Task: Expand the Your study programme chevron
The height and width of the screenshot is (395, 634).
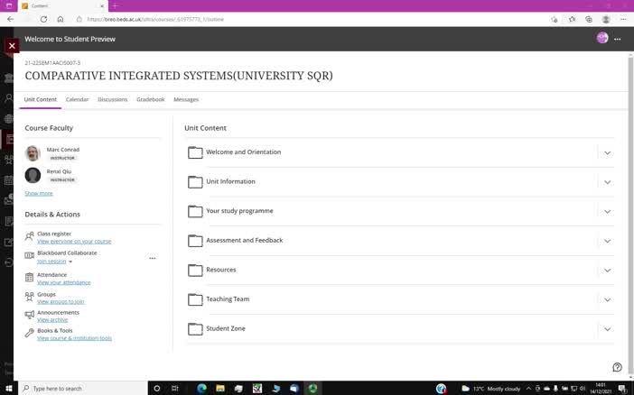Action: tap(607, 212)
